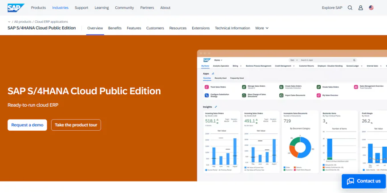
Task: Click the Backorder Items card title
Action: coord(329,113)
